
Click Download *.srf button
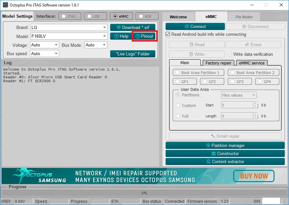133,27
